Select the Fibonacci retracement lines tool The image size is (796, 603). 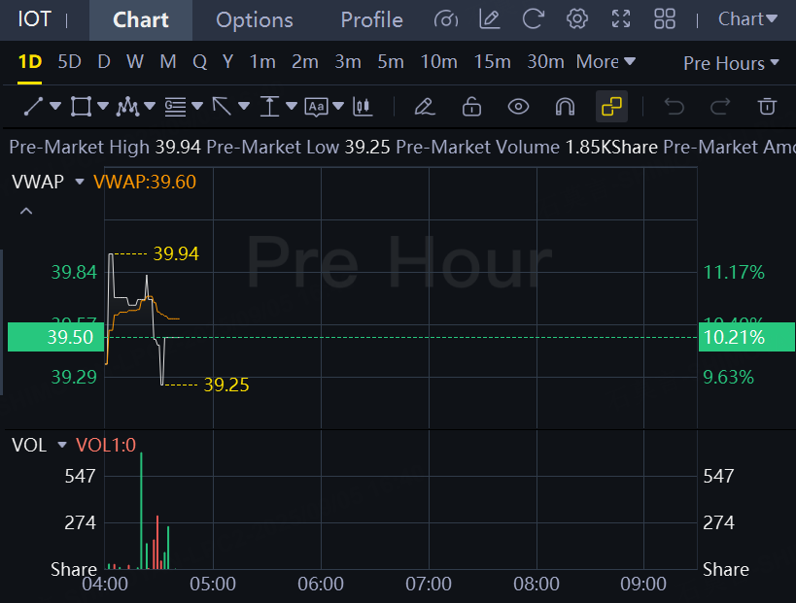coord(175,107)
